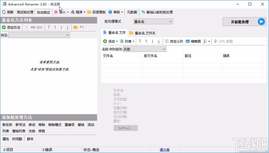Click the green 添加方法 button
The image size is (269, 153).
click(11, 27)
